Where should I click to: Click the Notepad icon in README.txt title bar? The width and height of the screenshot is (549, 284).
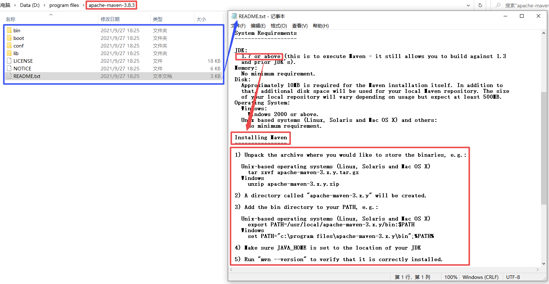(x=234, y=16)
